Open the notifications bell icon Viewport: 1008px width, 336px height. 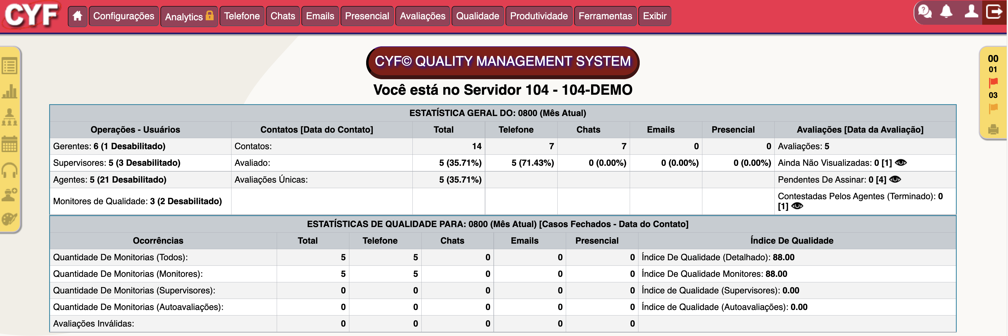(946, 11)
